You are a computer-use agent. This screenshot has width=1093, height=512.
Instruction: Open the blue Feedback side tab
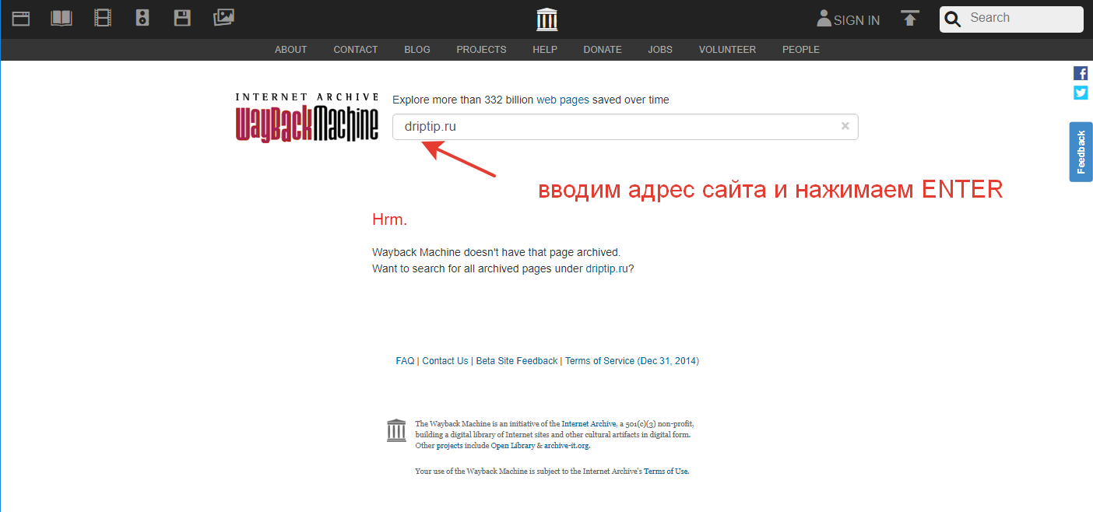1081,152
